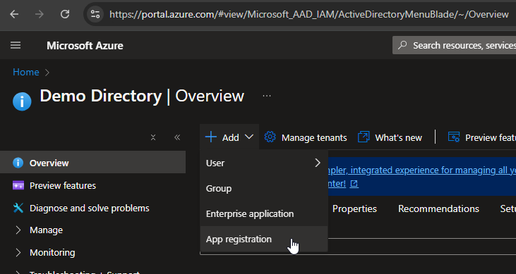
Task: Click the Overview sidebar info icon
Action: point(18,163)
